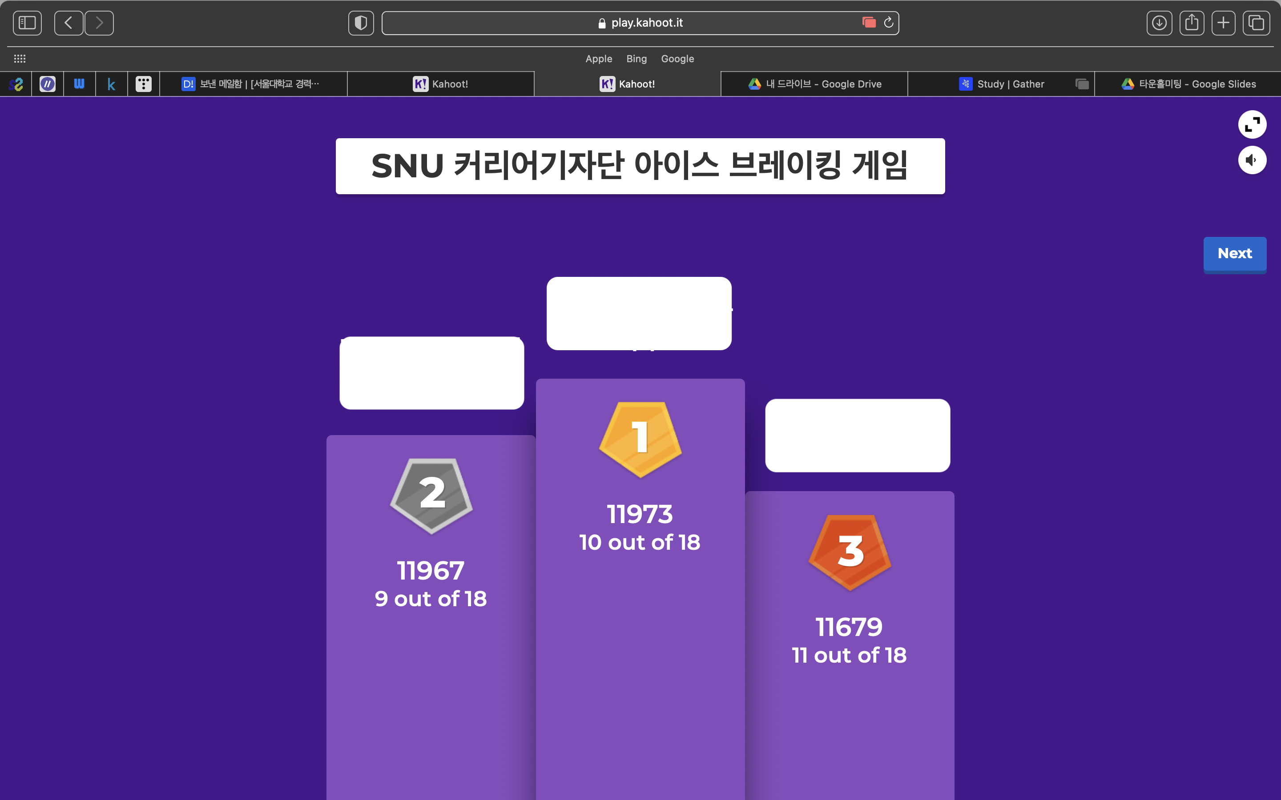
Task: Click the first place gold medal
Action: (640, 439)
